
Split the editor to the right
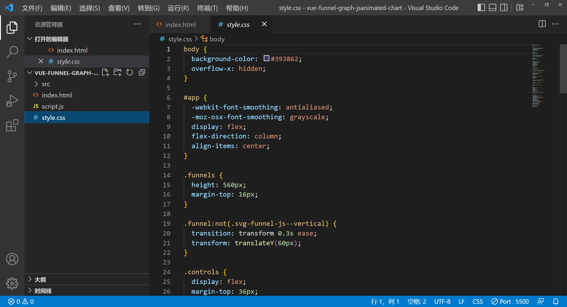(542, 24)
